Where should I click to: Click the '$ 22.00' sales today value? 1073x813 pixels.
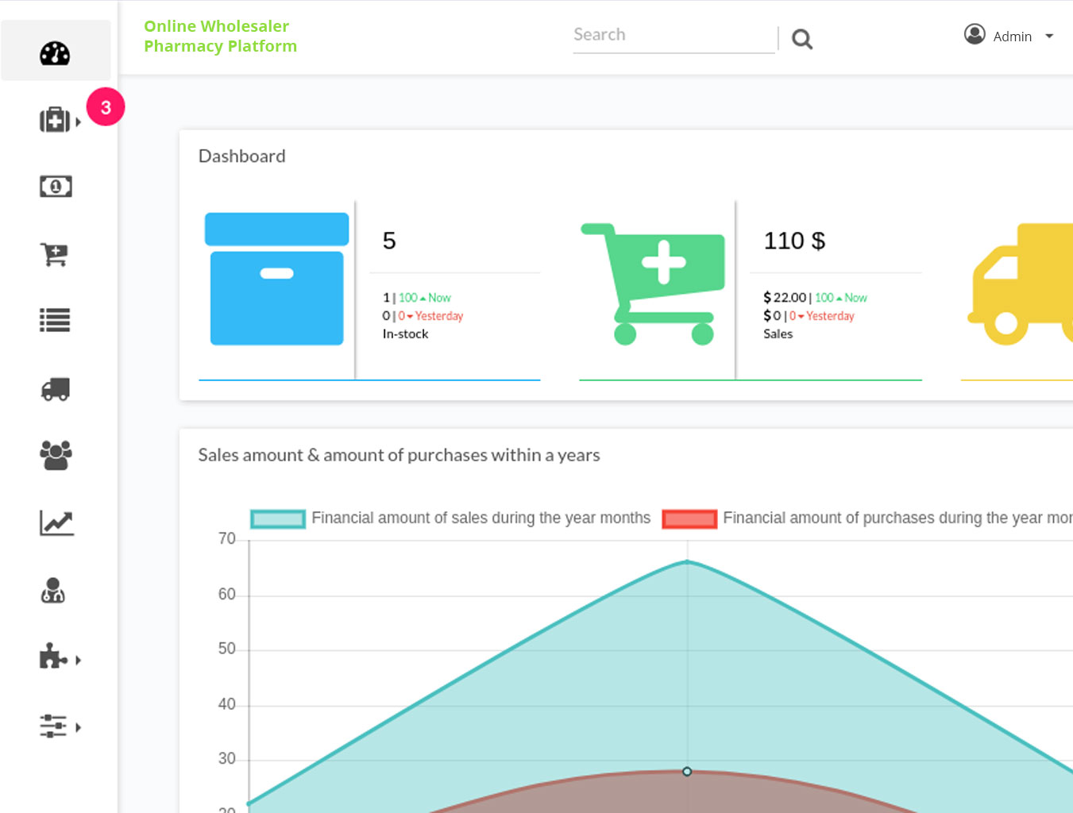[x=785, y=298]
